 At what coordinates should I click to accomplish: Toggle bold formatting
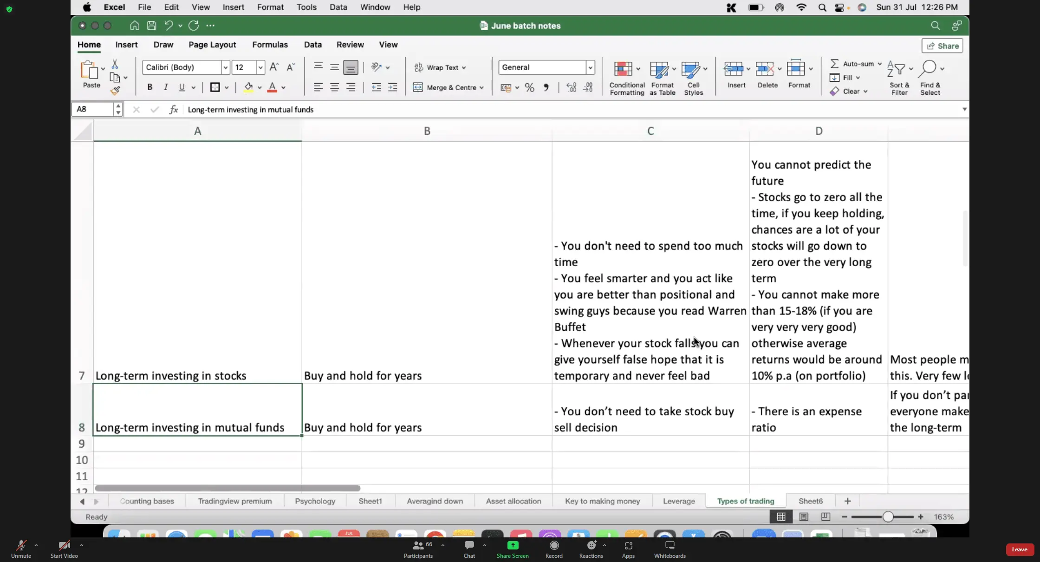coord(149,87)
